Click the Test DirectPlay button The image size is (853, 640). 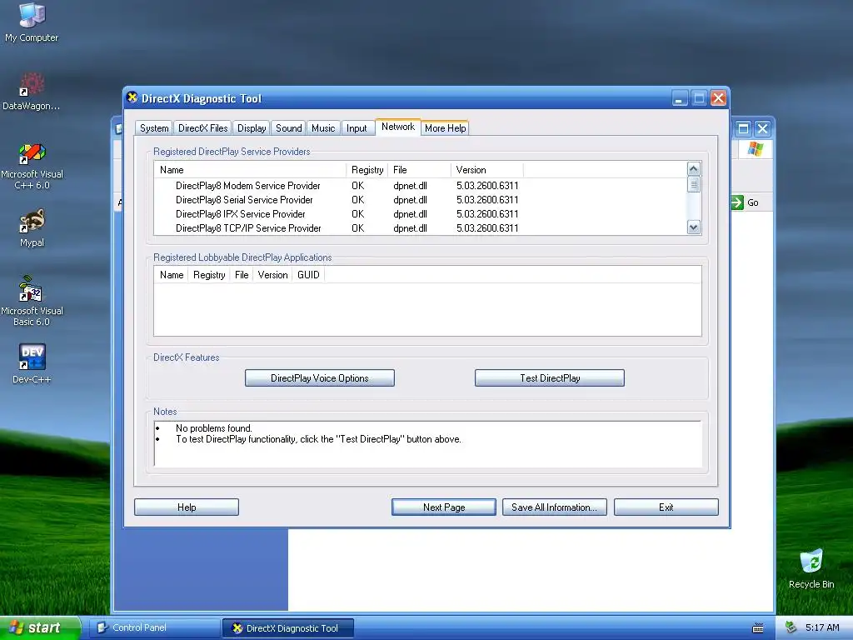(x=550, y=378)
